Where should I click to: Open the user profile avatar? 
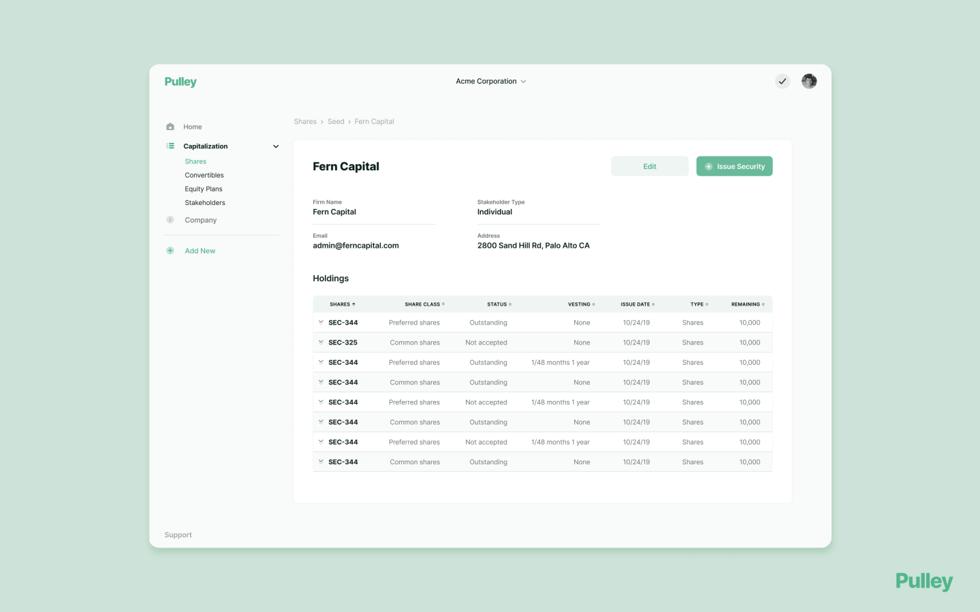tap(809, 81)
